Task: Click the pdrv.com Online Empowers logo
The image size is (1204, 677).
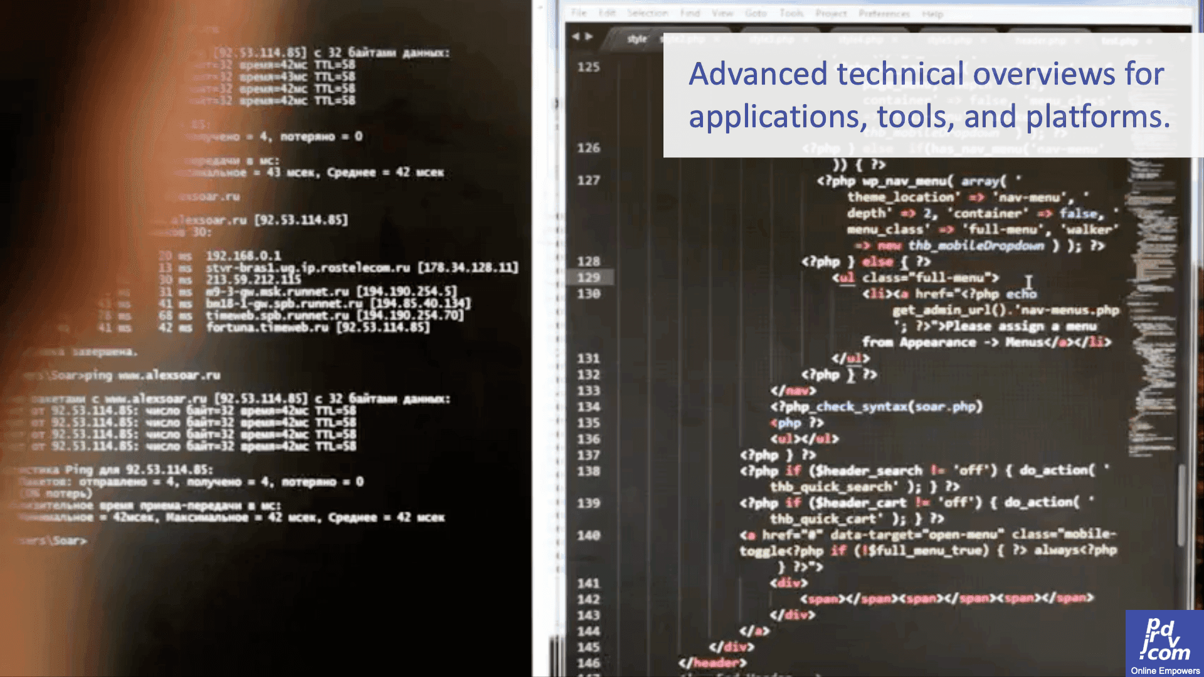Action: 1164,643
